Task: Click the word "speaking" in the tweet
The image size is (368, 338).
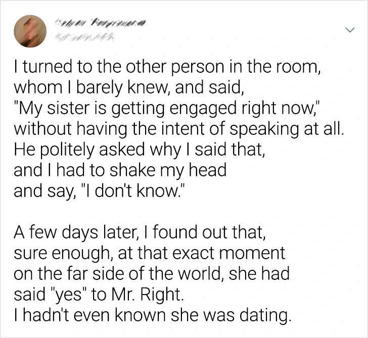Action: 284,128
